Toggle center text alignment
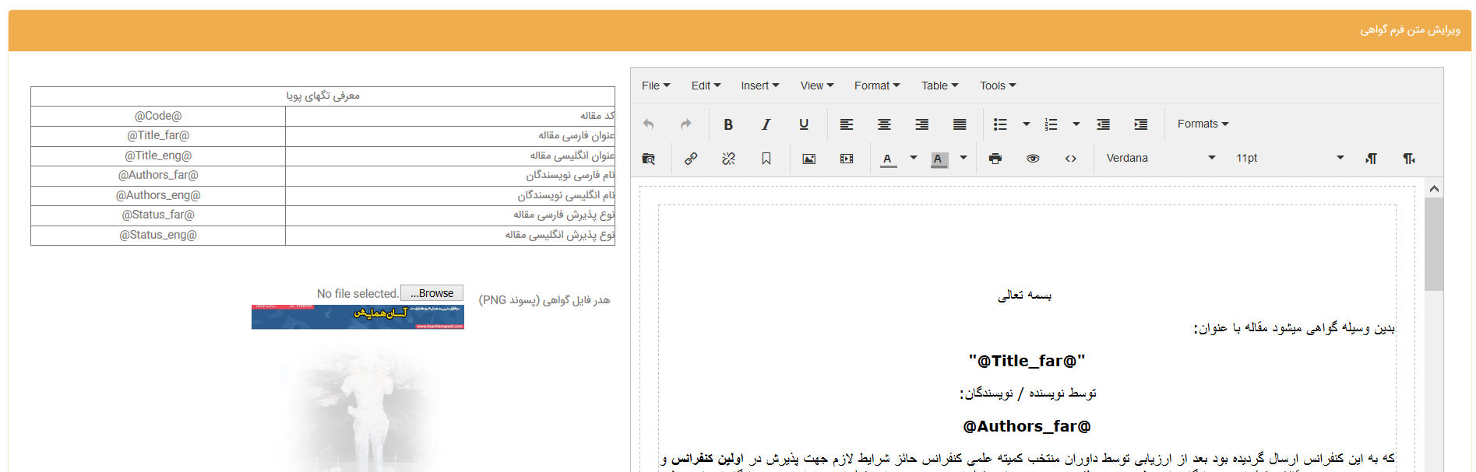This screenshot has width=1476, height=472. tap(884, 124)
